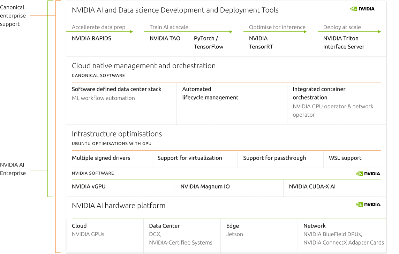The height and width of the screenshot is (254, 399).
Task: Click the Canonical enterprise support label
Action: click(13, 16)
